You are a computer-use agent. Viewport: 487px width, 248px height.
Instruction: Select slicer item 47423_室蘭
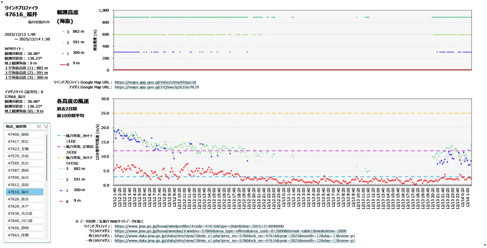click(x=24, y=149)
